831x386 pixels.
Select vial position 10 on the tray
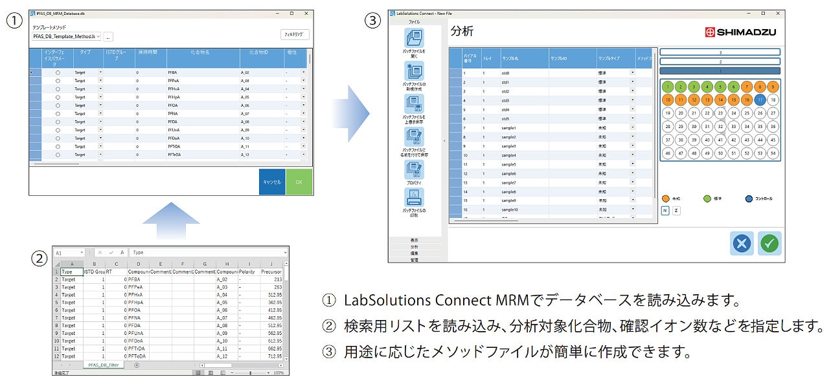(x=667, y=100)
